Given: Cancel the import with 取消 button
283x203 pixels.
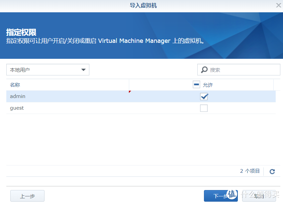Looking at the screenshot, I should pyautogui.click(x=259, y=196).
